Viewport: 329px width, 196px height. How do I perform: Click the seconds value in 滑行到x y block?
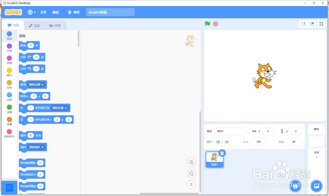31,119
